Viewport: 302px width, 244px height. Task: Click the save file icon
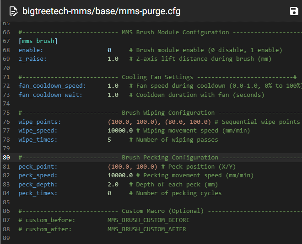point(294,11)
